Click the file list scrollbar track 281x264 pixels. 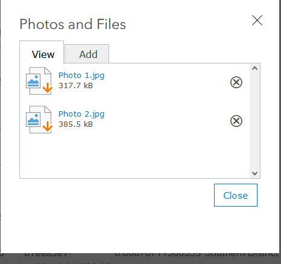pos(254,121)
